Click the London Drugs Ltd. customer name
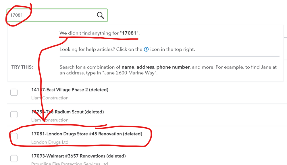 (50, 142)
